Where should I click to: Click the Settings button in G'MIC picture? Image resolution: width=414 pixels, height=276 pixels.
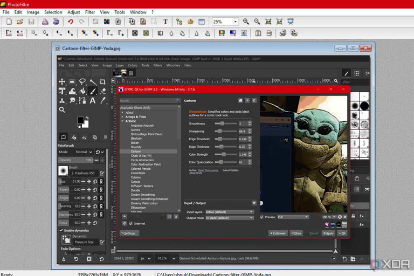pos(129,233)
